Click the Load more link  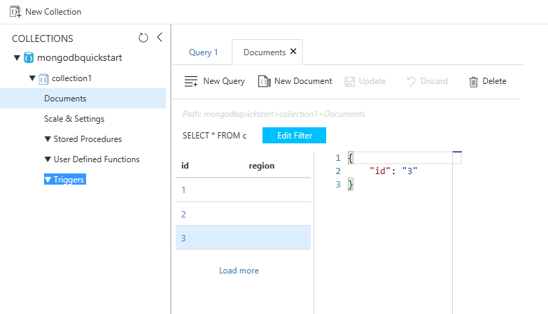point(239,271)
